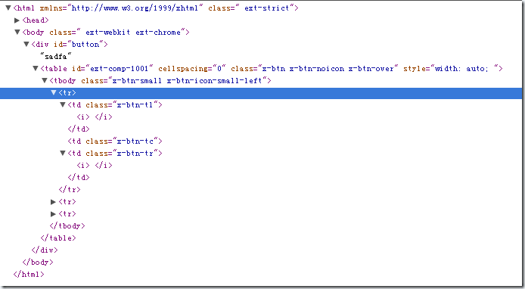
Task: Collapse the tbody x-btn-small node
Action: point(45,80)
